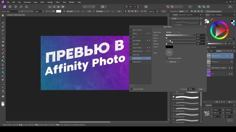Enable the Bevel / Emboss effect checkbox
The image size is (236, 132).
point(131,30)
